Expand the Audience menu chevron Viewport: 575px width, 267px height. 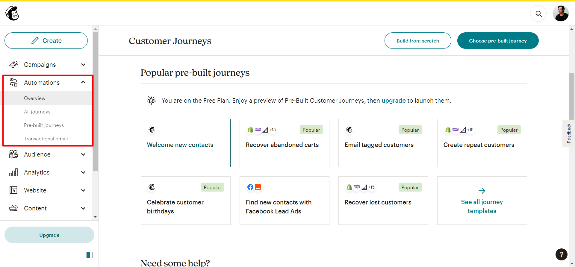pyautogui.click(x=83, y=154)
